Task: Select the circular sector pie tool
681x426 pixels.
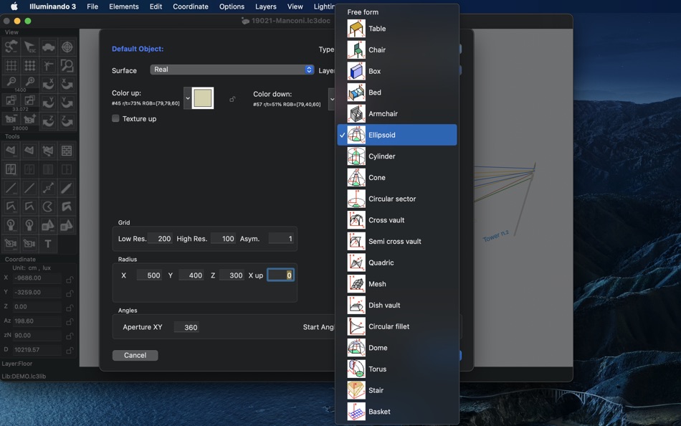Action: [48, 207]
